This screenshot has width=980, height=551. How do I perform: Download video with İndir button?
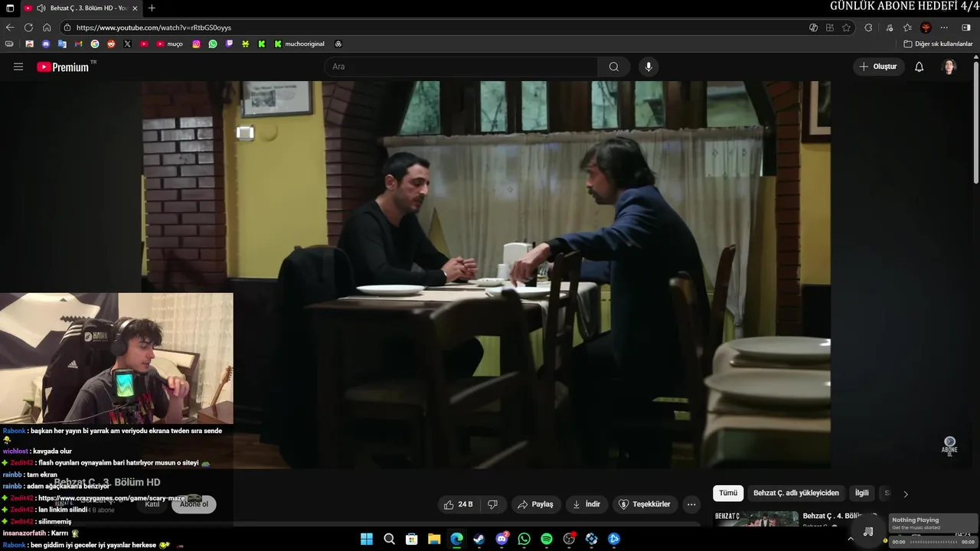[586, 504]
